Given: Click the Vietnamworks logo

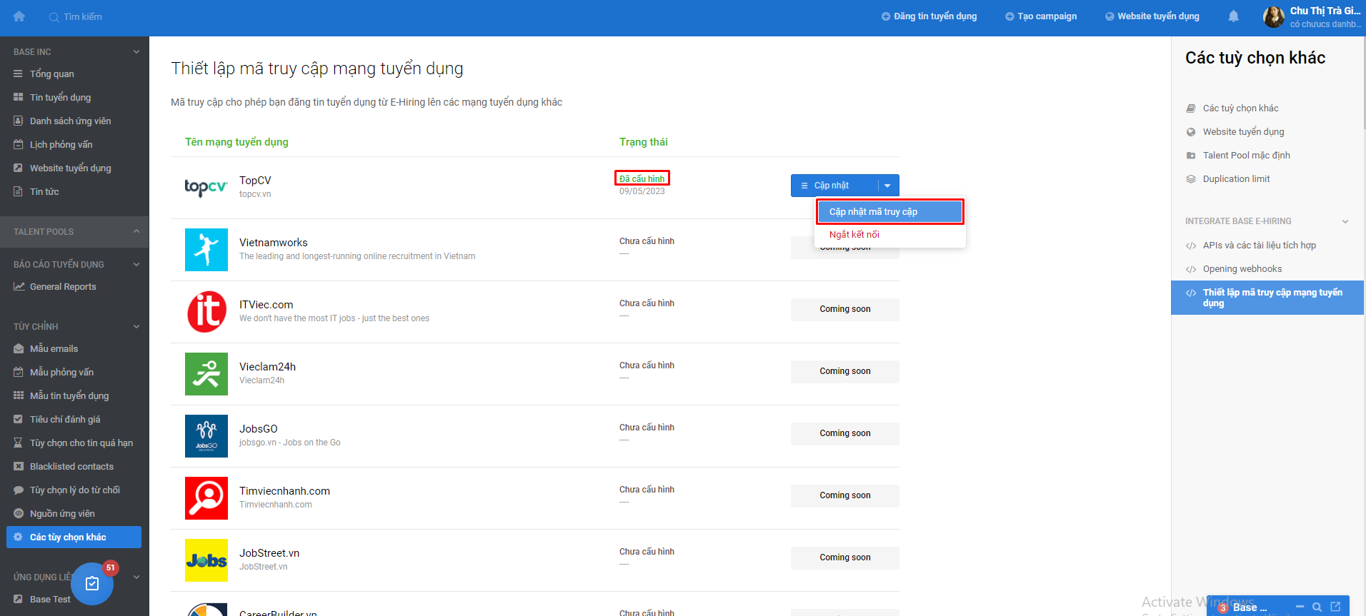Looking at the screenshot, I should coord(206,250).
